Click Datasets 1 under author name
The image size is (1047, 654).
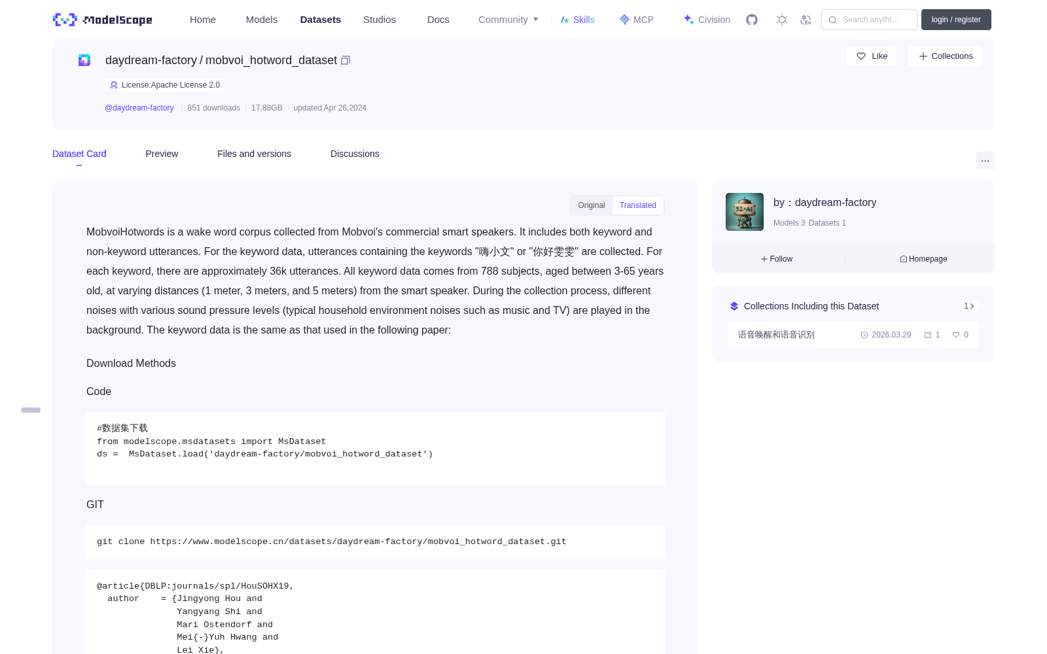tap(827, 223)
